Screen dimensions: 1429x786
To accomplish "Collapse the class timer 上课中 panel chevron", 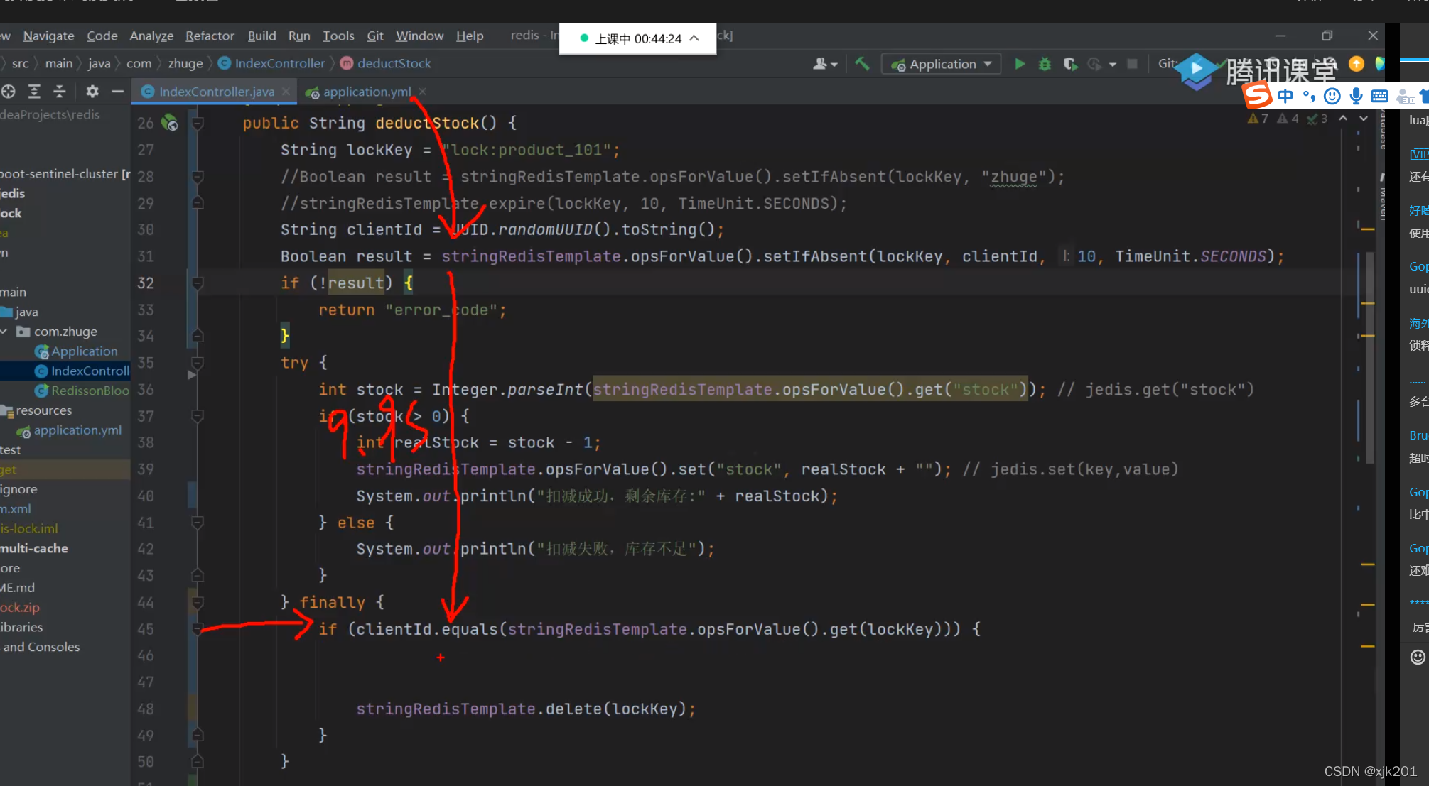I will pyautogui.click(x=694, y=39).
